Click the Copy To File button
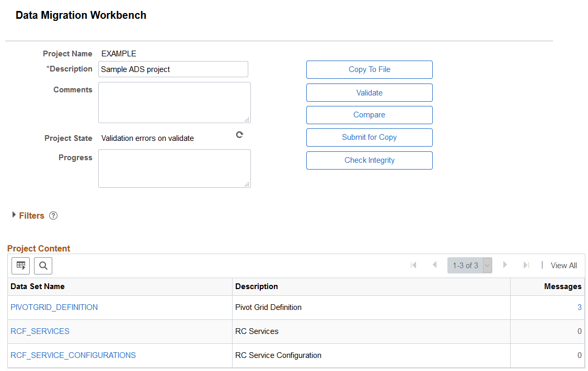Image resolution: width=588 pixels, height=371 pixels. [369, 69]
